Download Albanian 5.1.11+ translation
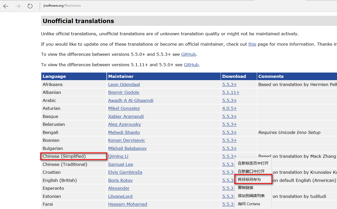The width and height of the screenshot is (337, 209). click(x=231, y=92)
